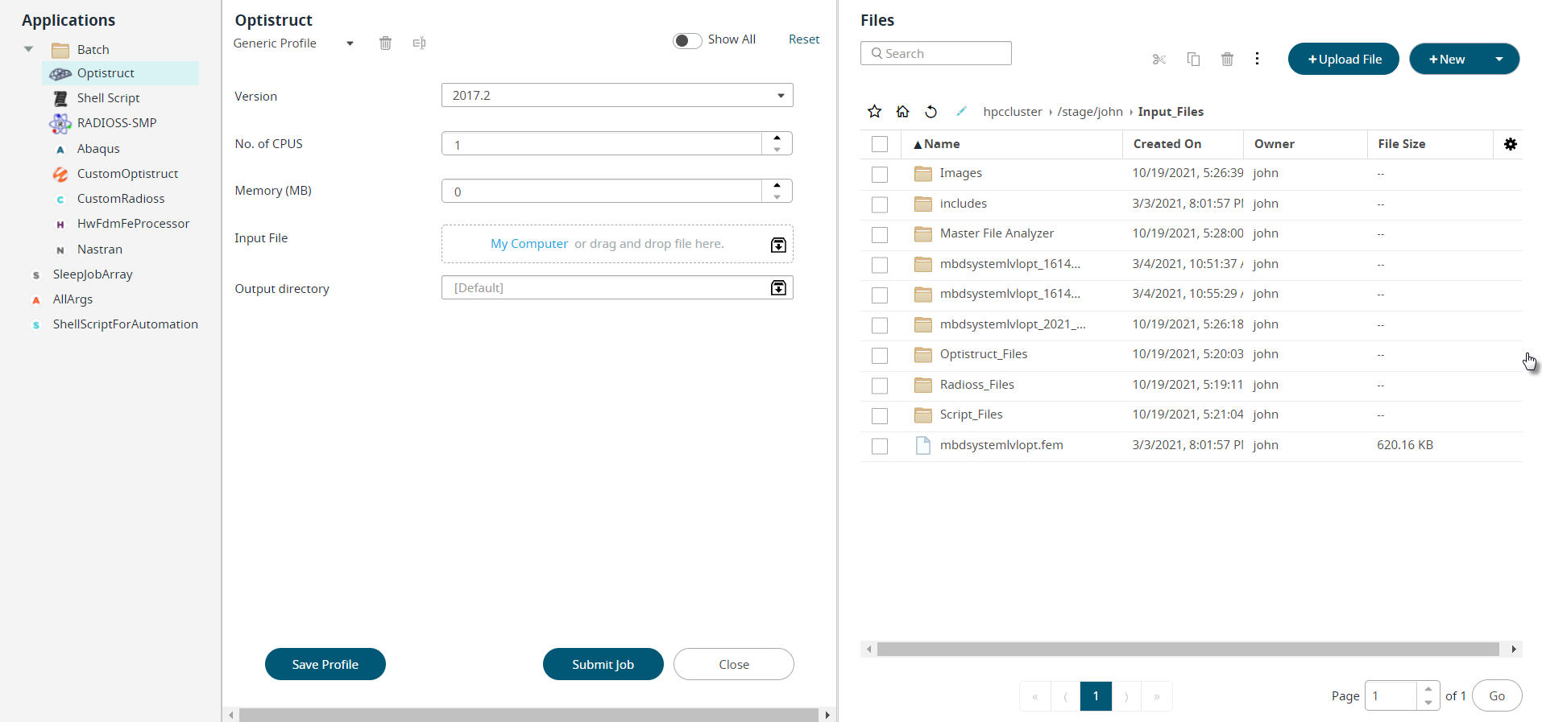Select the Shell Script application
1542x722 pixels.
tap(108, 98)
